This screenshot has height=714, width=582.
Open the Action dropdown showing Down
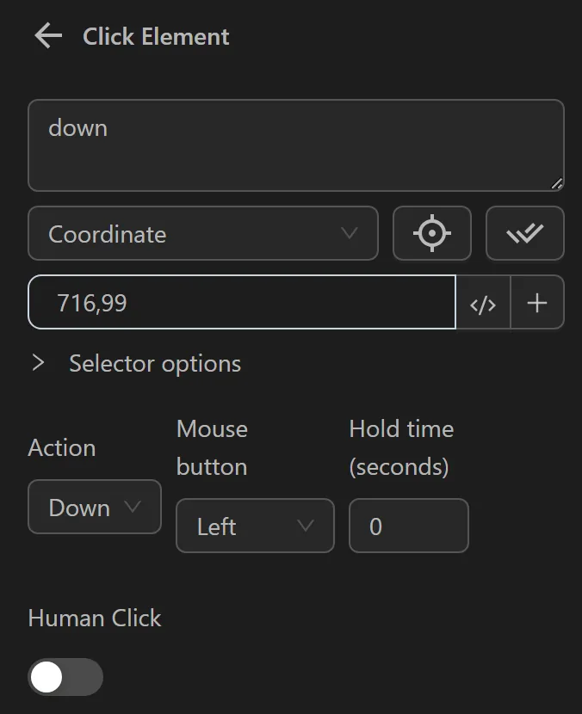click(x=94, y=507)
